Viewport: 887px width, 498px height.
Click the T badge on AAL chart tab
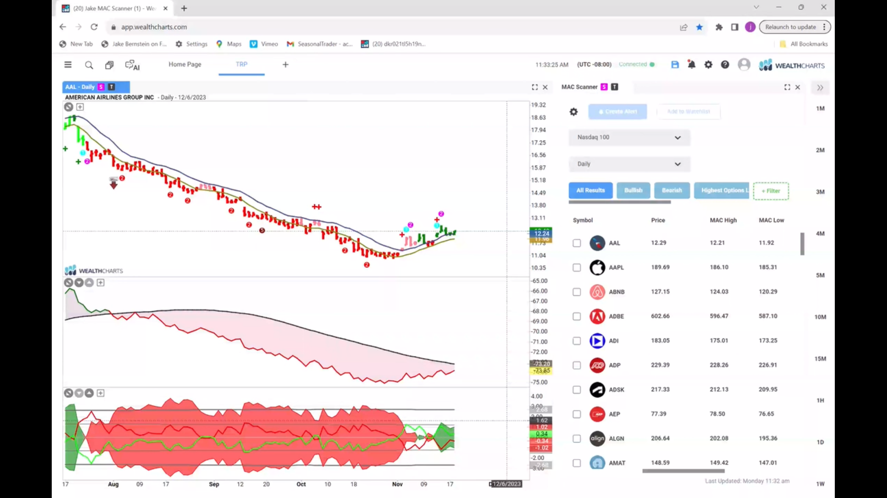tap(111, 87)
